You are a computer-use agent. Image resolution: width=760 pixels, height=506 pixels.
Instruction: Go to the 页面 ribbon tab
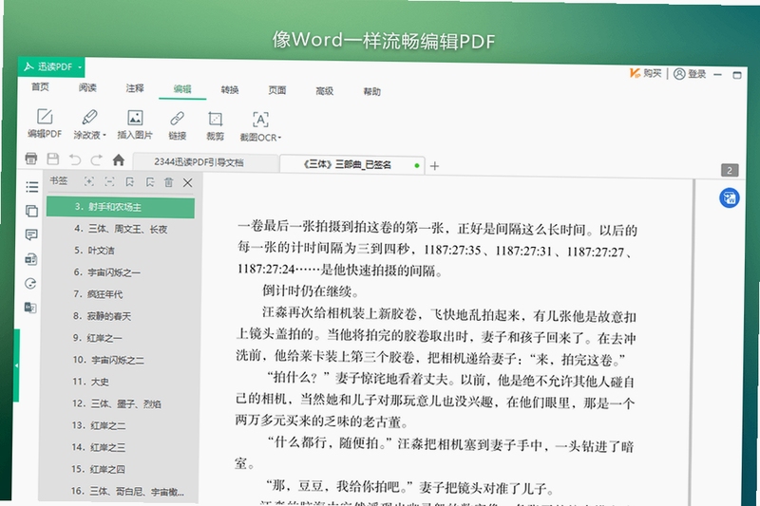276,90
